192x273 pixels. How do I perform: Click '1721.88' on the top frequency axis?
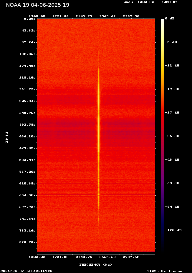point(60,16)
